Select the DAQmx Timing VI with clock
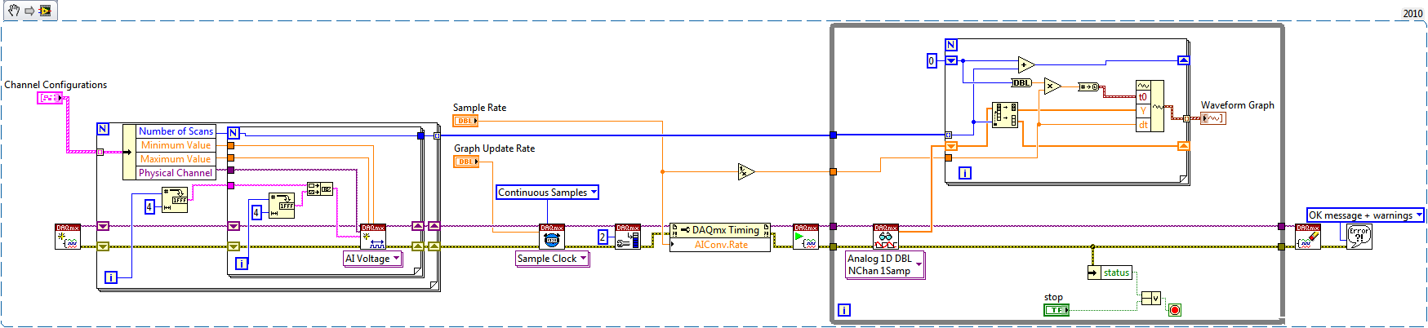This screenshot has width=1428, height=328. [x=552, y=237]
